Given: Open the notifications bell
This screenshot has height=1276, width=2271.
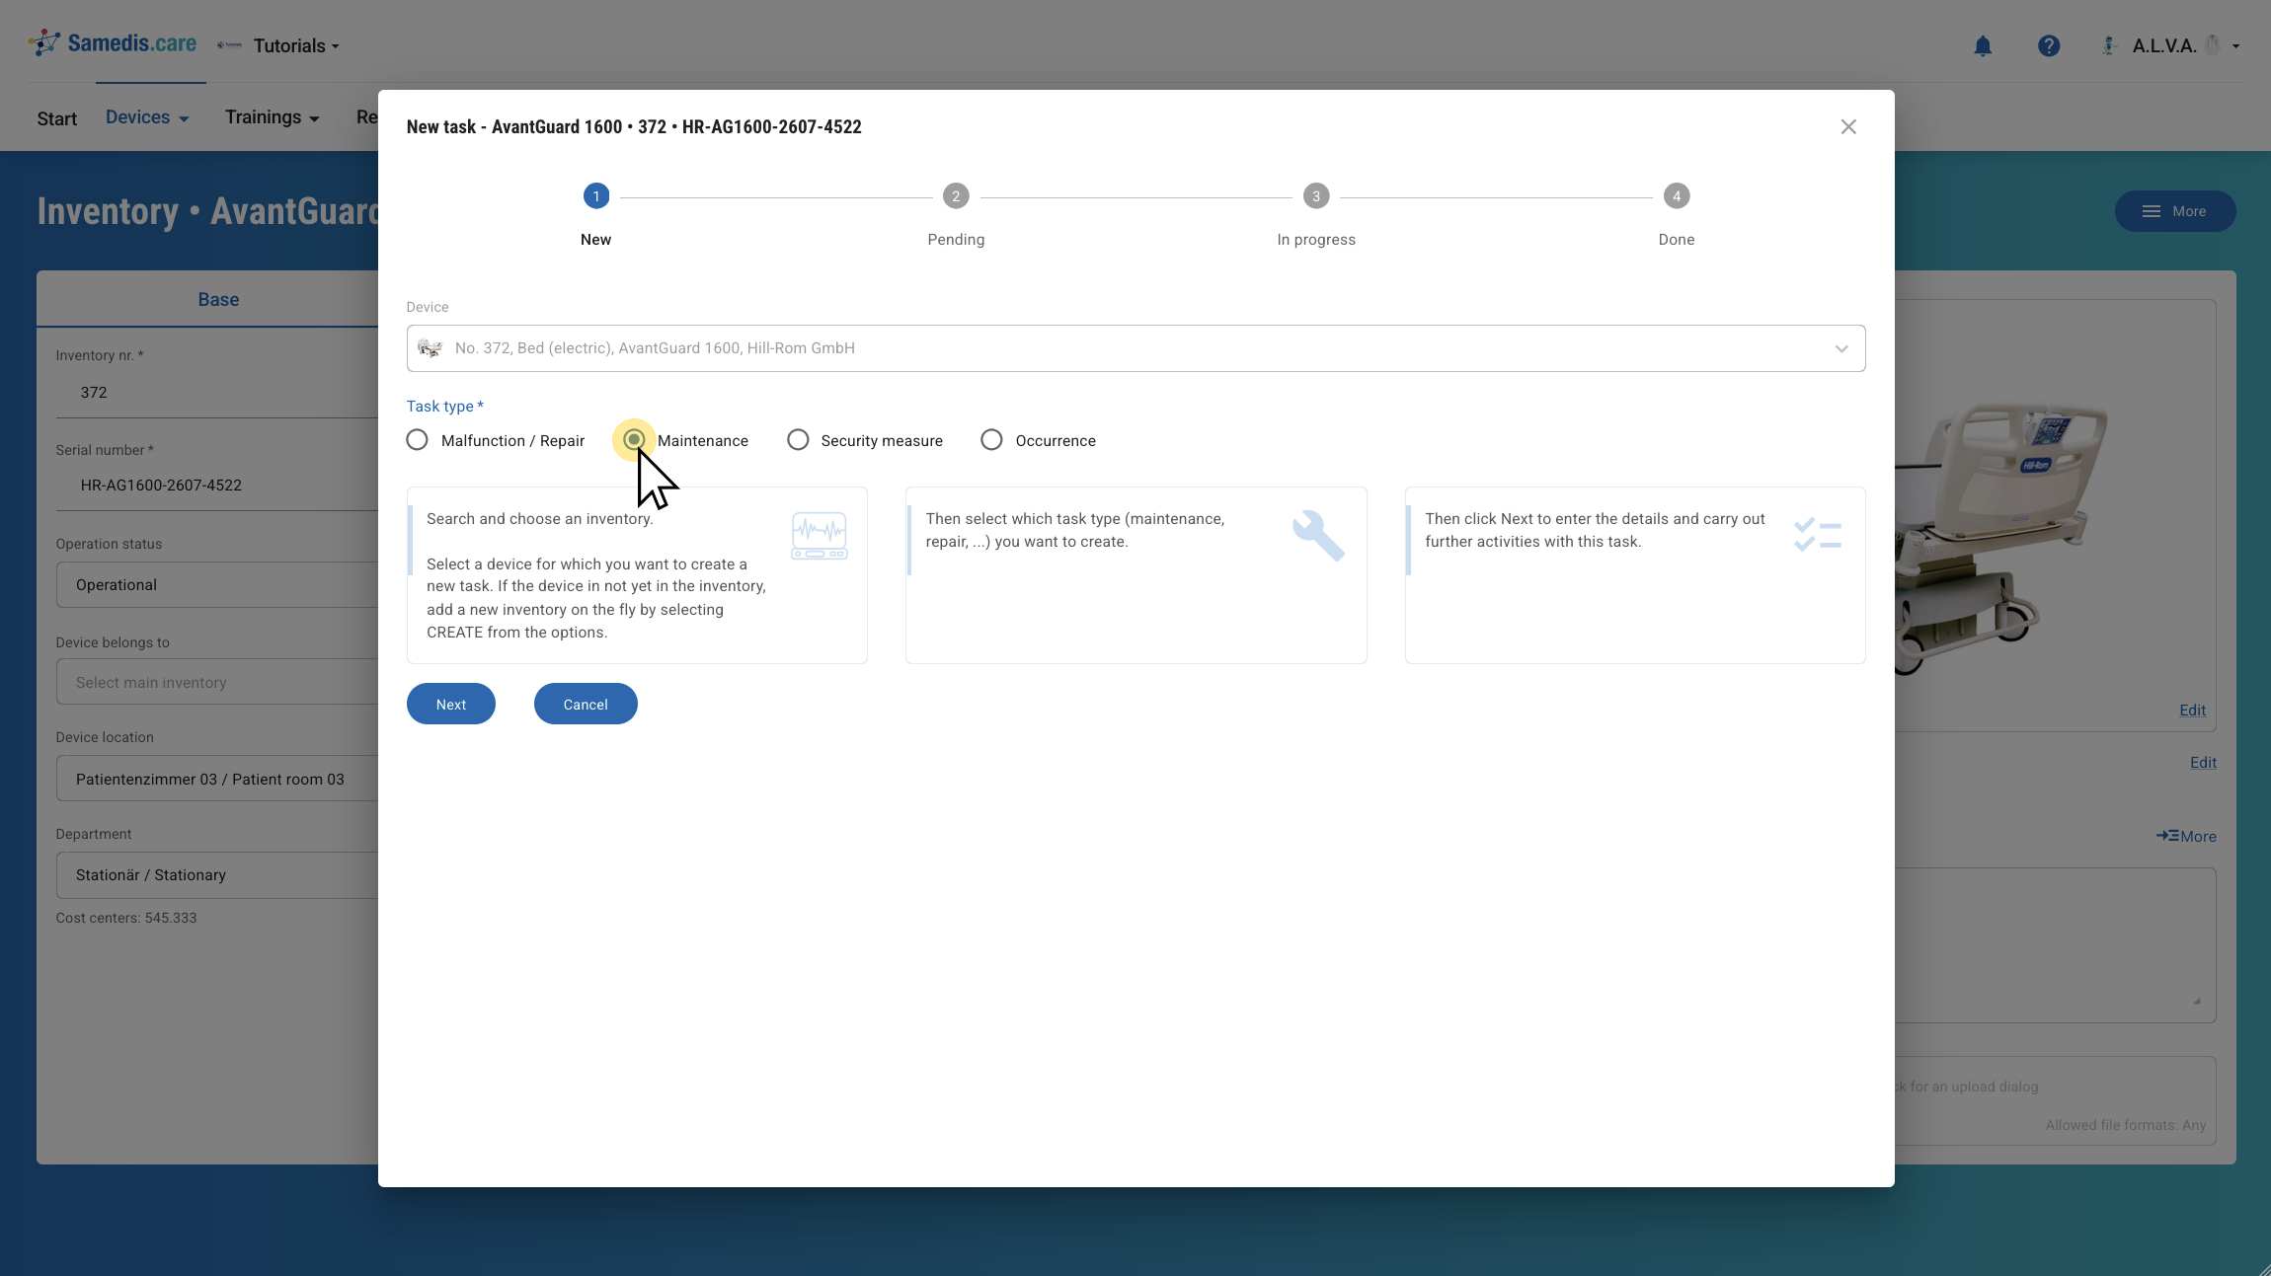Looking at the screenshot, I should pos(1983,46).
